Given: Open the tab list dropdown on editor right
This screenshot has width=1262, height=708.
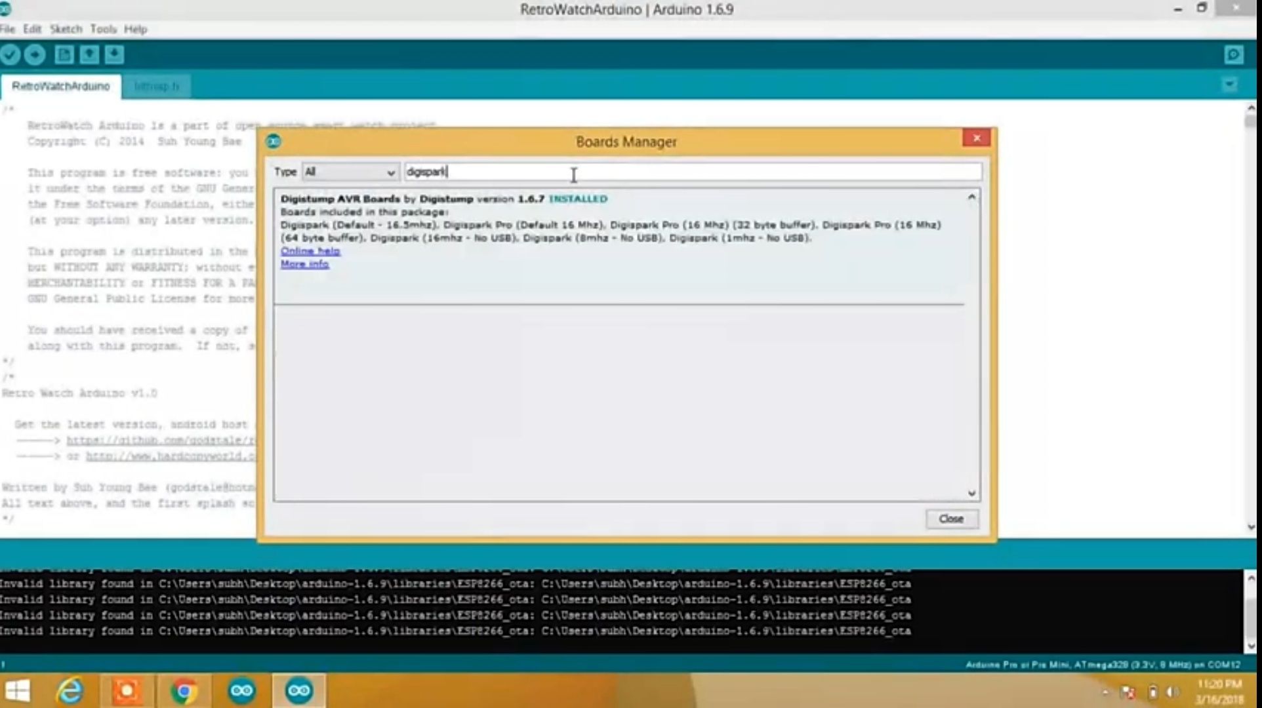Looking at the screenshot, I should [1231, 84].
